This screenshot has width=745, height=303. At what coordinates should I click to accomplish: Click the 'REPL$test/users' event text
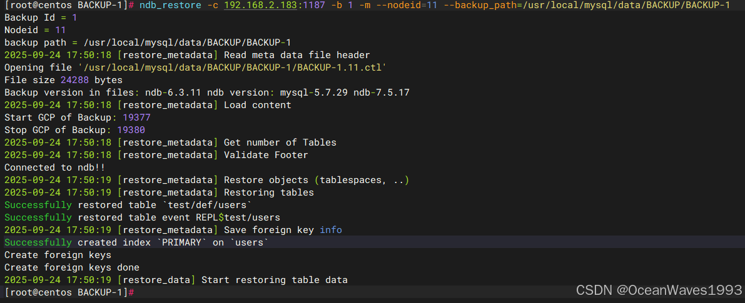click(x=238, y=217)
